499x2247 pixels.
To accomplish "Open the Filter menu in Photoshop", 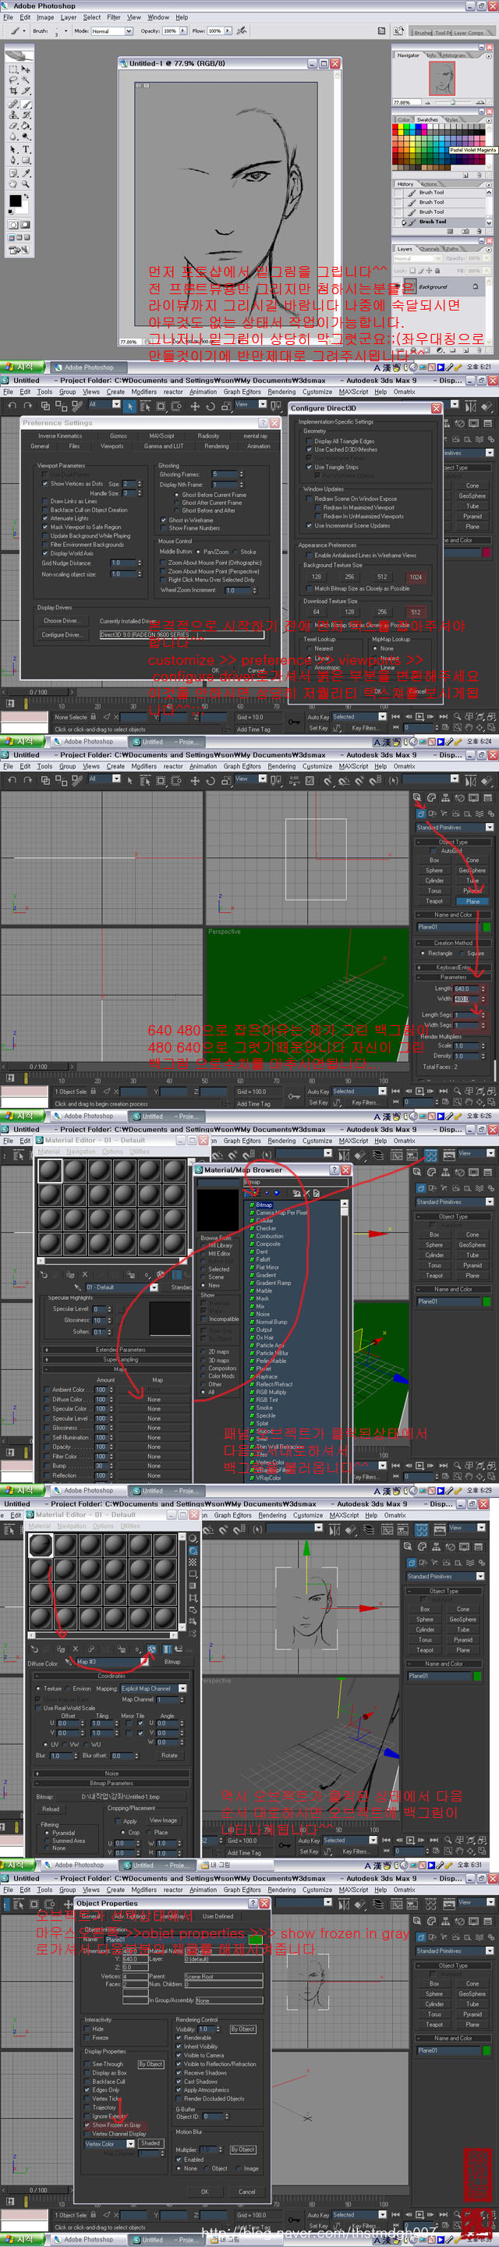I will click(113, 16).
